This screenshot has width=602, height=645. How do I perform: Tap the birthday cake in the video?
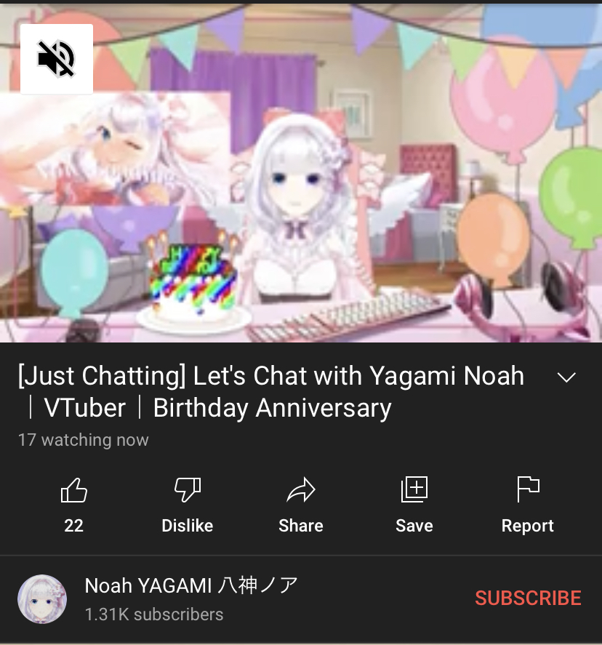(x=193, y=284)
